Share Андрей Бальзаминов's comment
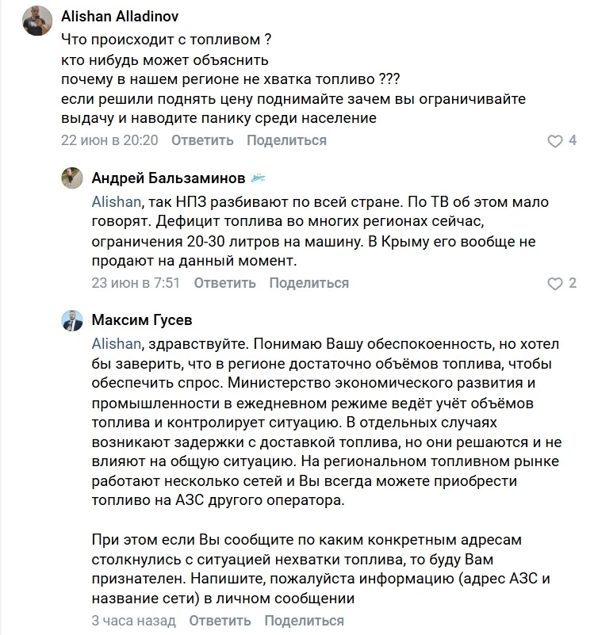 pyautogui.click(x=309, y=283)
